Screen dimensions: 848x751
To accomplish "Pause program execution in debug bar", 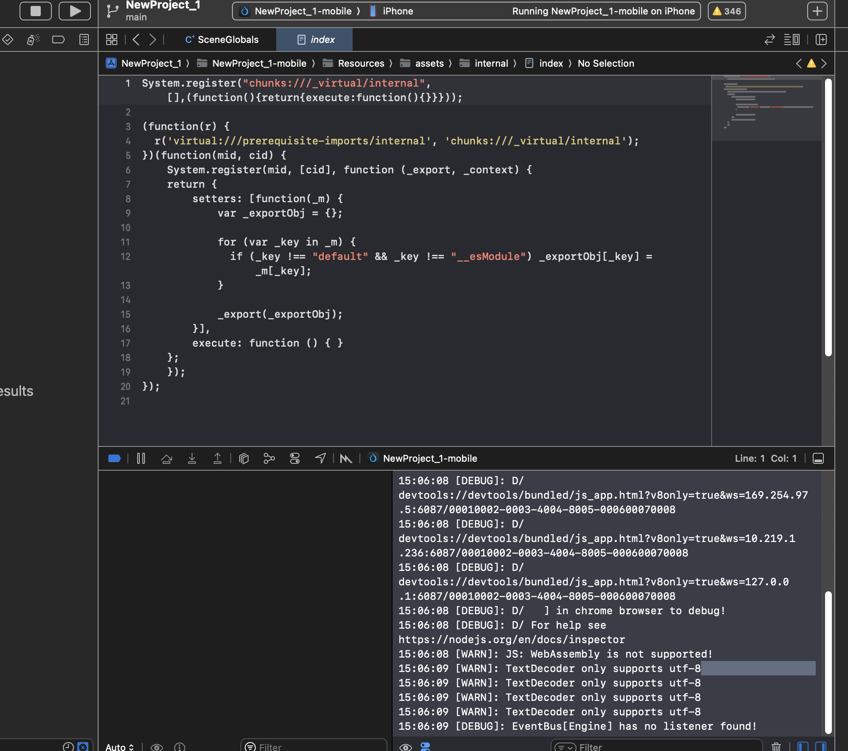I will [141, 458].
